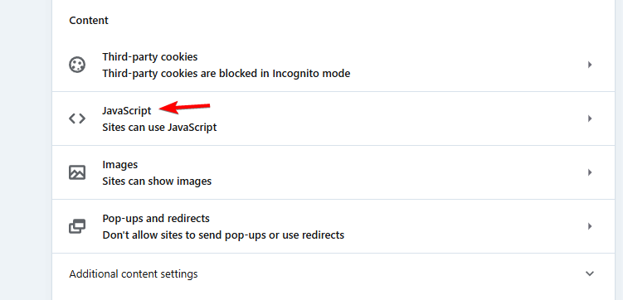The height and width of the screenshot is (300, 623).
Task: Click the Additional content settings label
Action: pyautogui.click(x=134, y=274)
